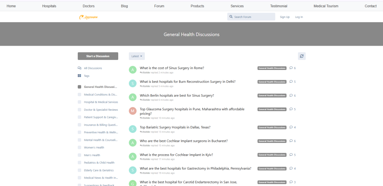383x186 pixels.
Task: Click avatar A beside Cochlear Implant Kyiv post
Action: coord(133,156)
